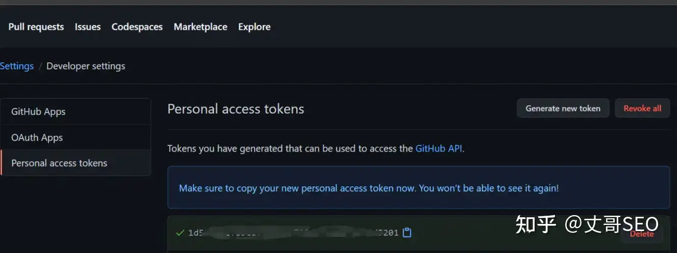Delete the newly generated token
The height and width of the screenshot is (253, 677).
642,234
